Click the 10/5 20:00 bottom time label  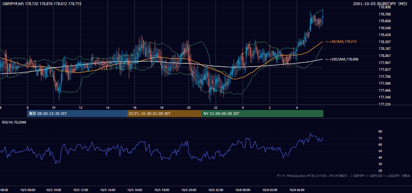[x=189, y=190]
